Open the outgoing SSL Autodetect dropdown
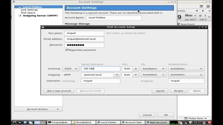Screen dimensions: 223x125 click(x=153, y=75)
